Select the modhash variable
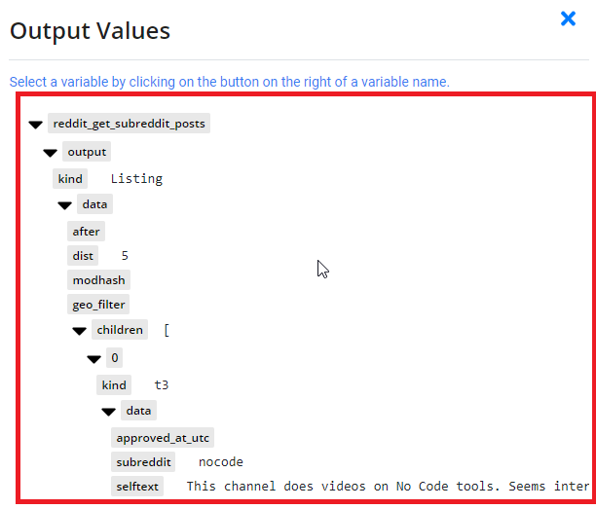The width and height of the screenshot is (596, 509). 98,280
